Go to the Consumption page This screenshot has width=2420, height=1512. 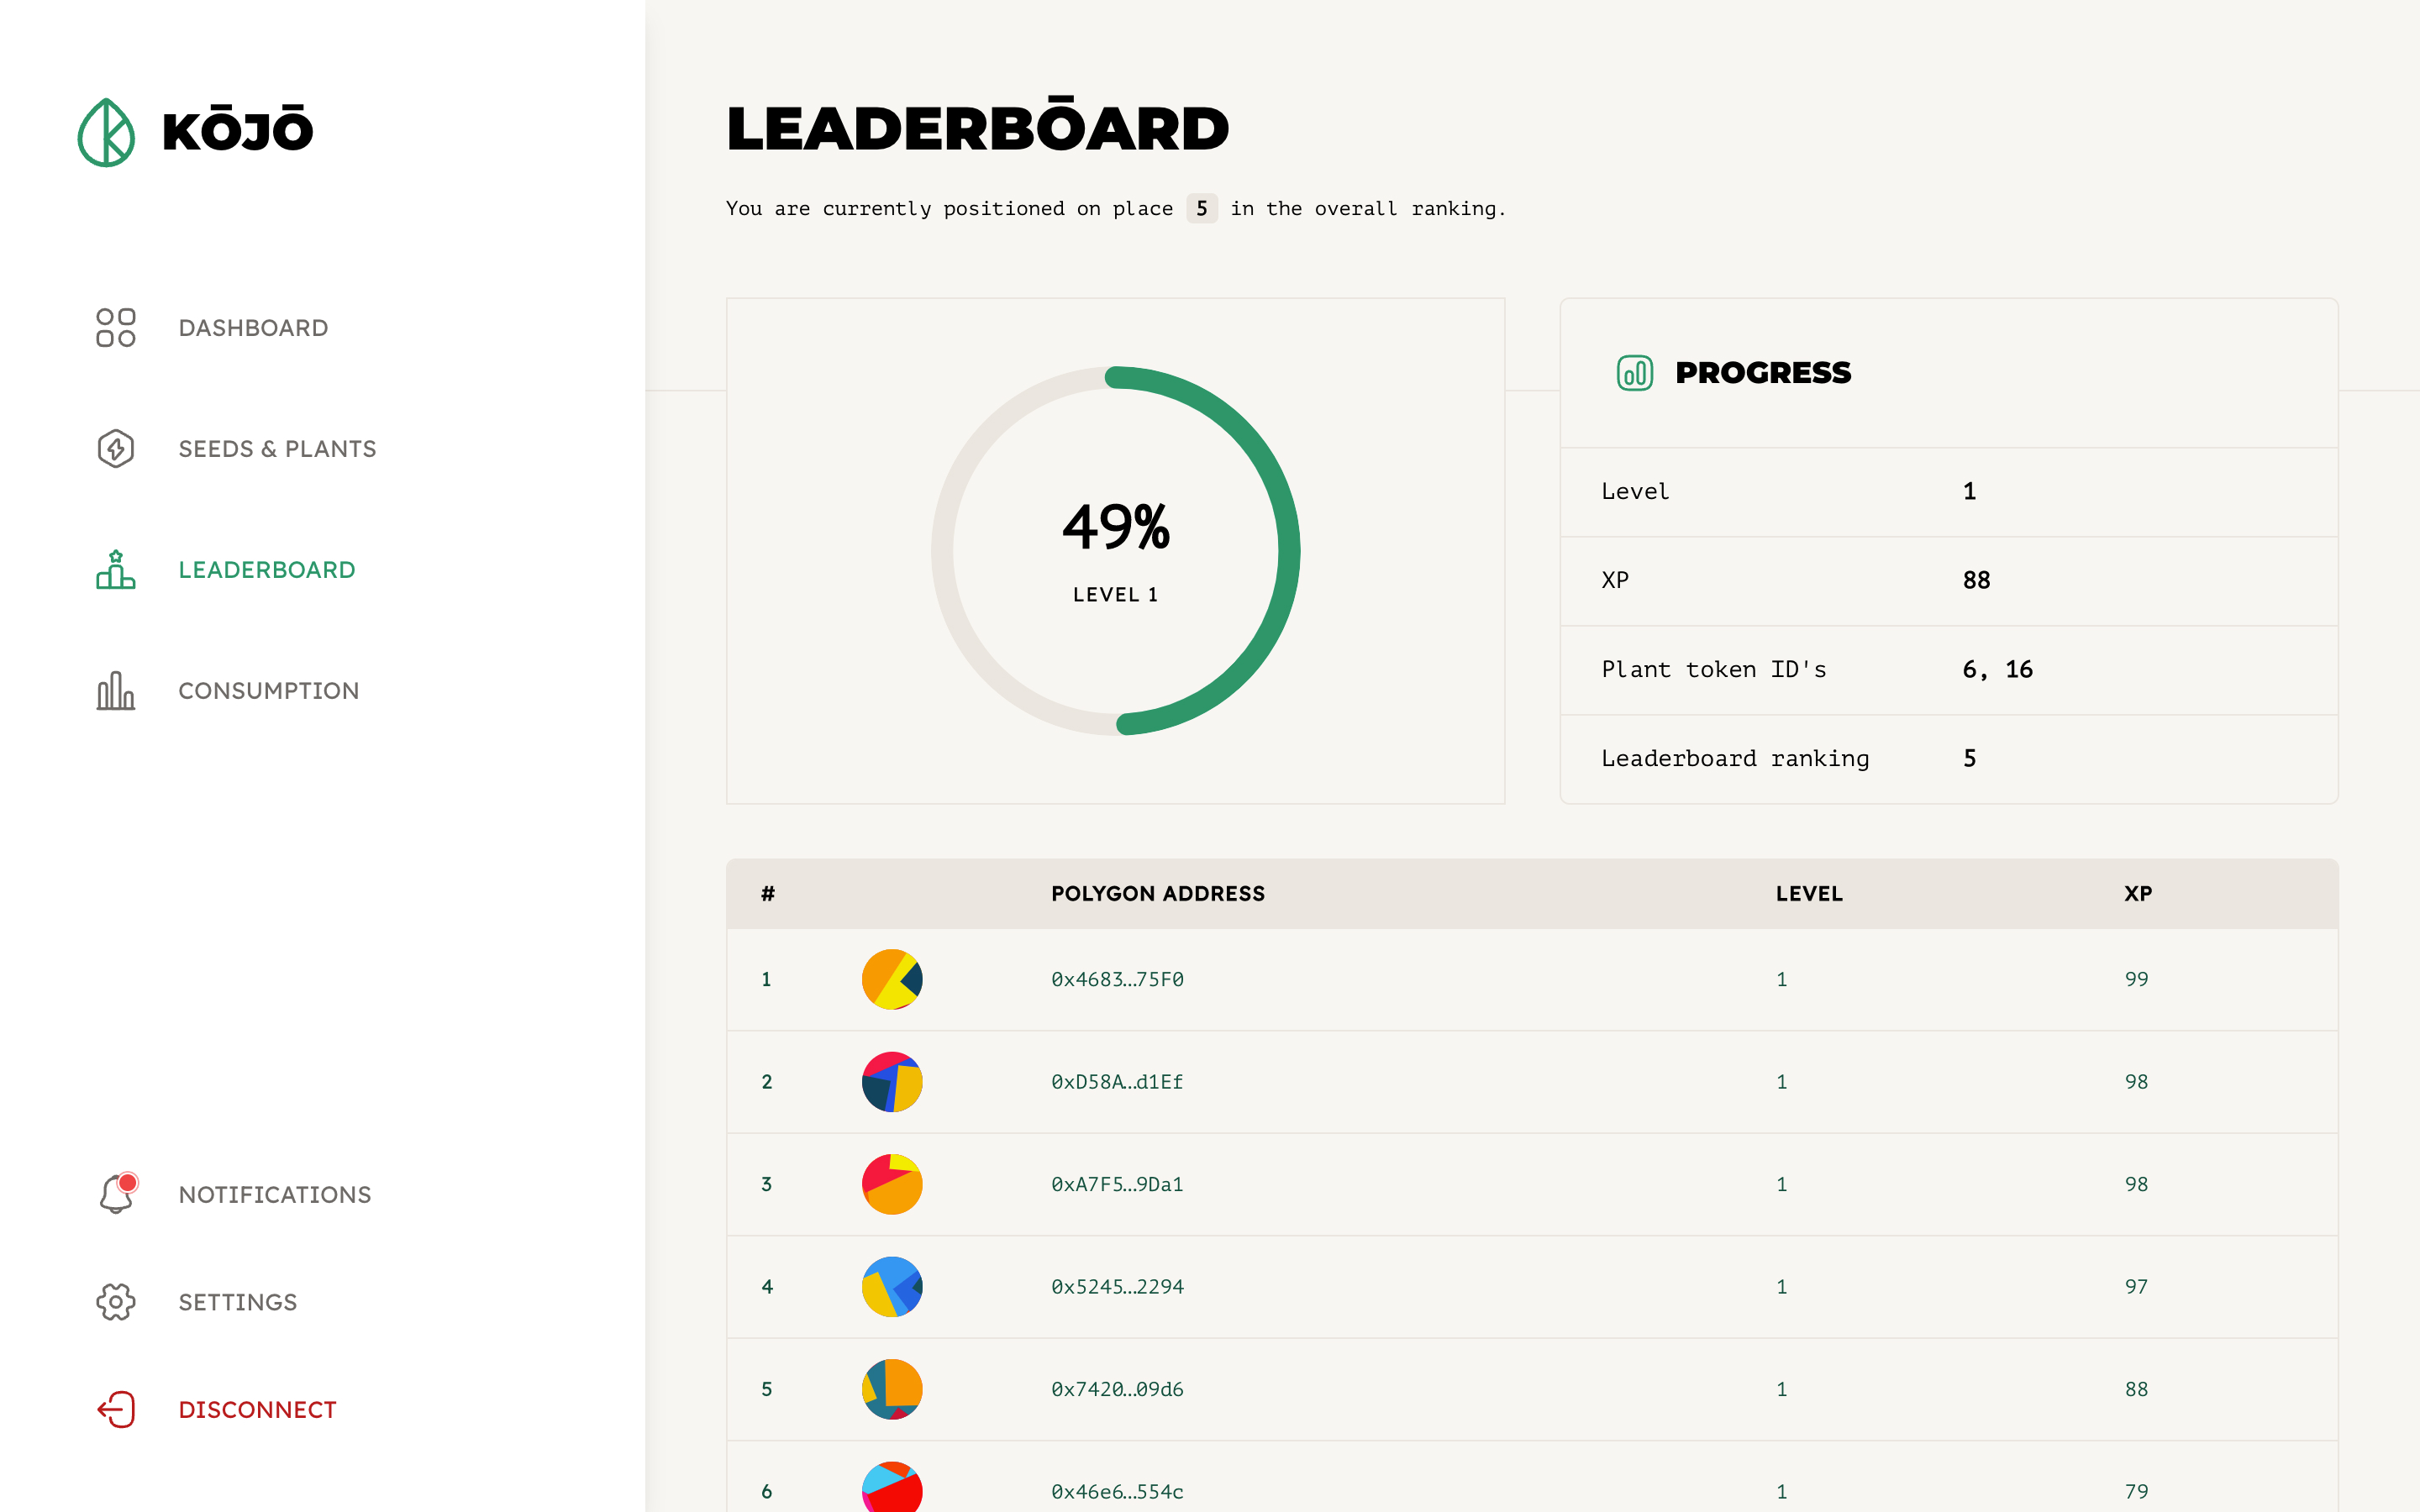click(x=268, y=691)
